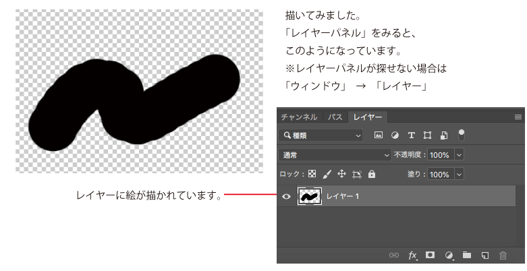Image resolution: width=527 pixels, height=271 pixels.
Task: Open the layers panel hamburger menu
Action: [x=518, y=117]
